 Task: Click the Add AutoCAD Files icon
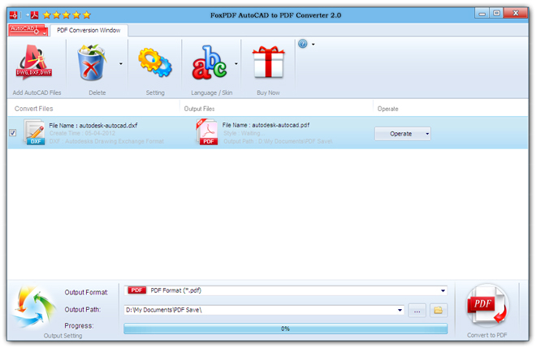point(36,63)
